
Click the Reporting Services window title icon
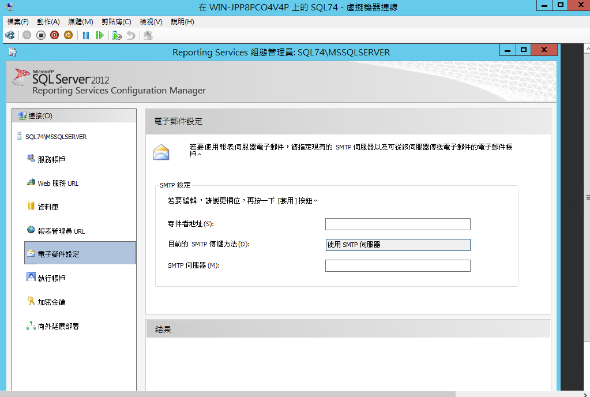point(13,52)
